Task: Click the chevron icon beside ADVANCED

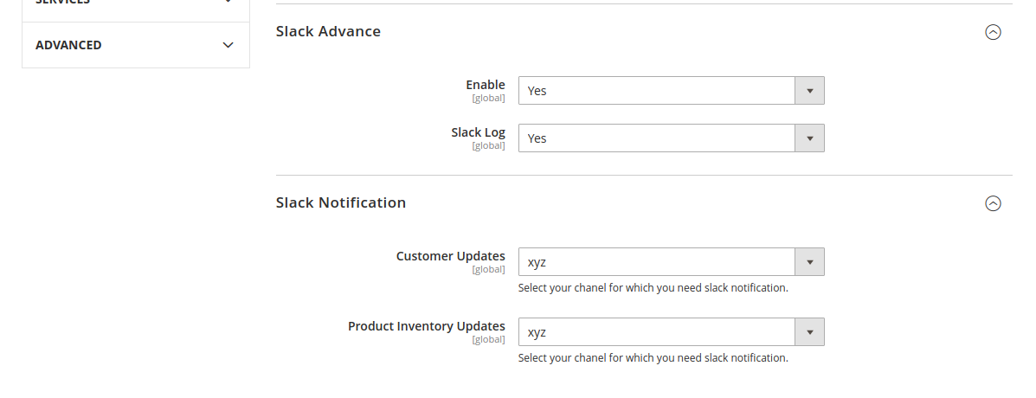Action: (x=228, y=45)
